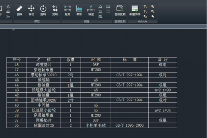Choose the 复制 copy tool
207x138 pixels.
[55, 10]
